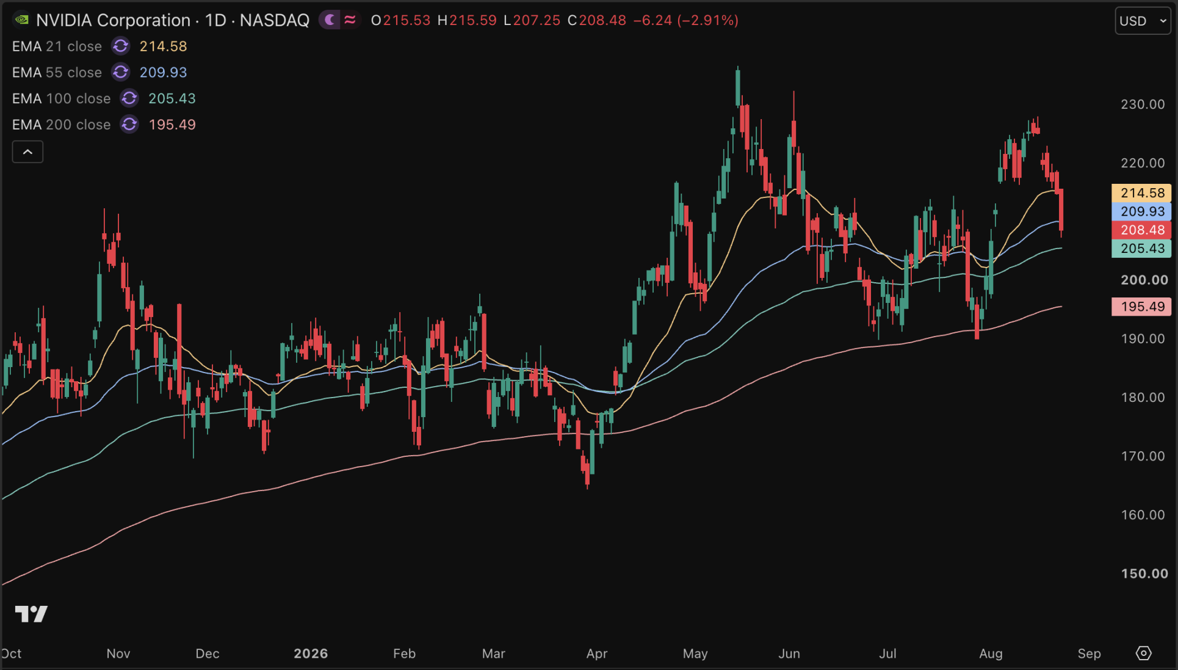Click the refresh icon beside EMA 21
The width and height of the screenshot is (1178, 670).
click(121, 46)
